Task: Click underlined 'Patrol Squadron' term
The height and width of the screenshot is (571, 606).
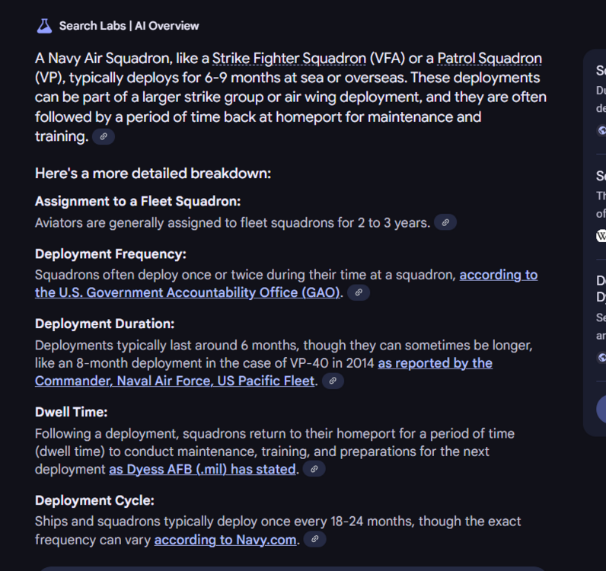Action: 490,58
